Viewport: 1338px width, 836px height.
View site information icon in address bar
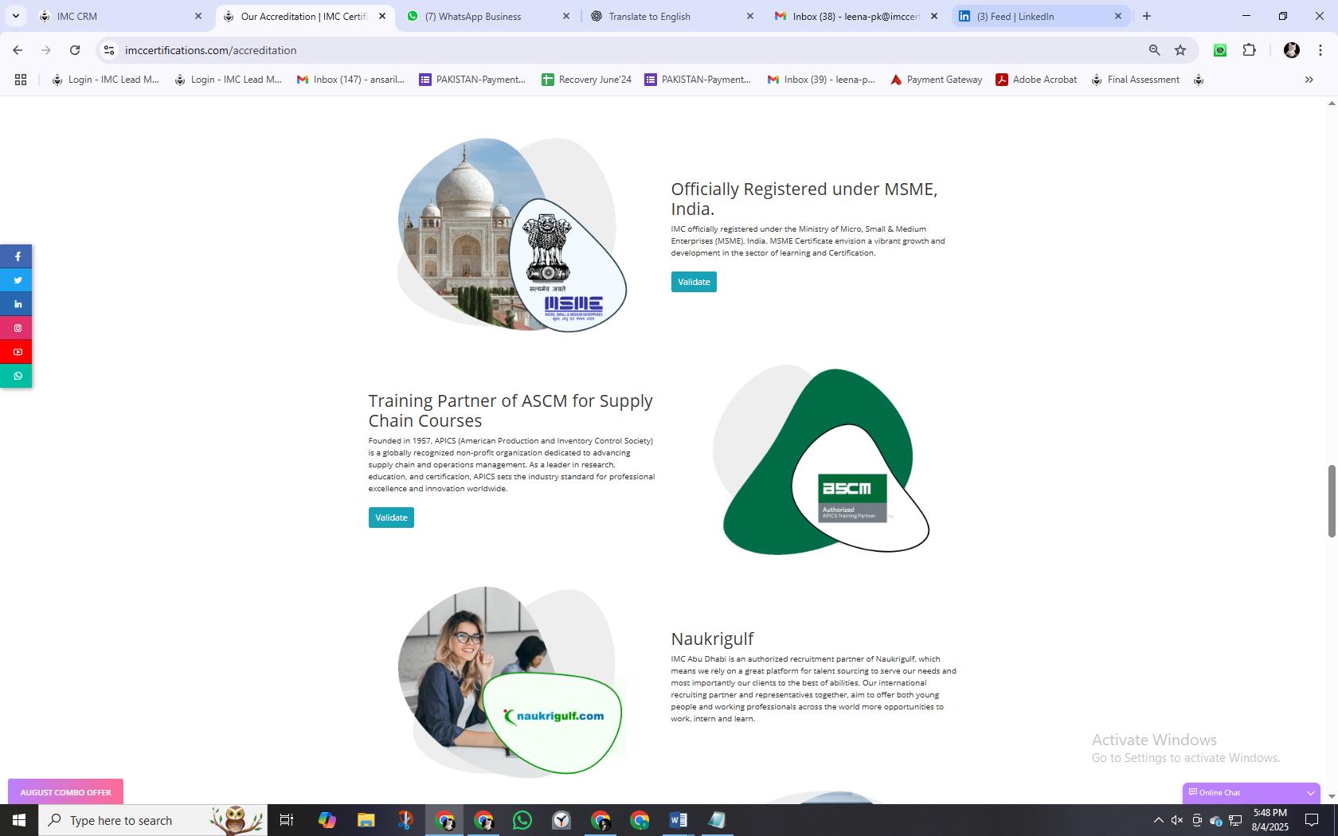click(x=109, y=50)
